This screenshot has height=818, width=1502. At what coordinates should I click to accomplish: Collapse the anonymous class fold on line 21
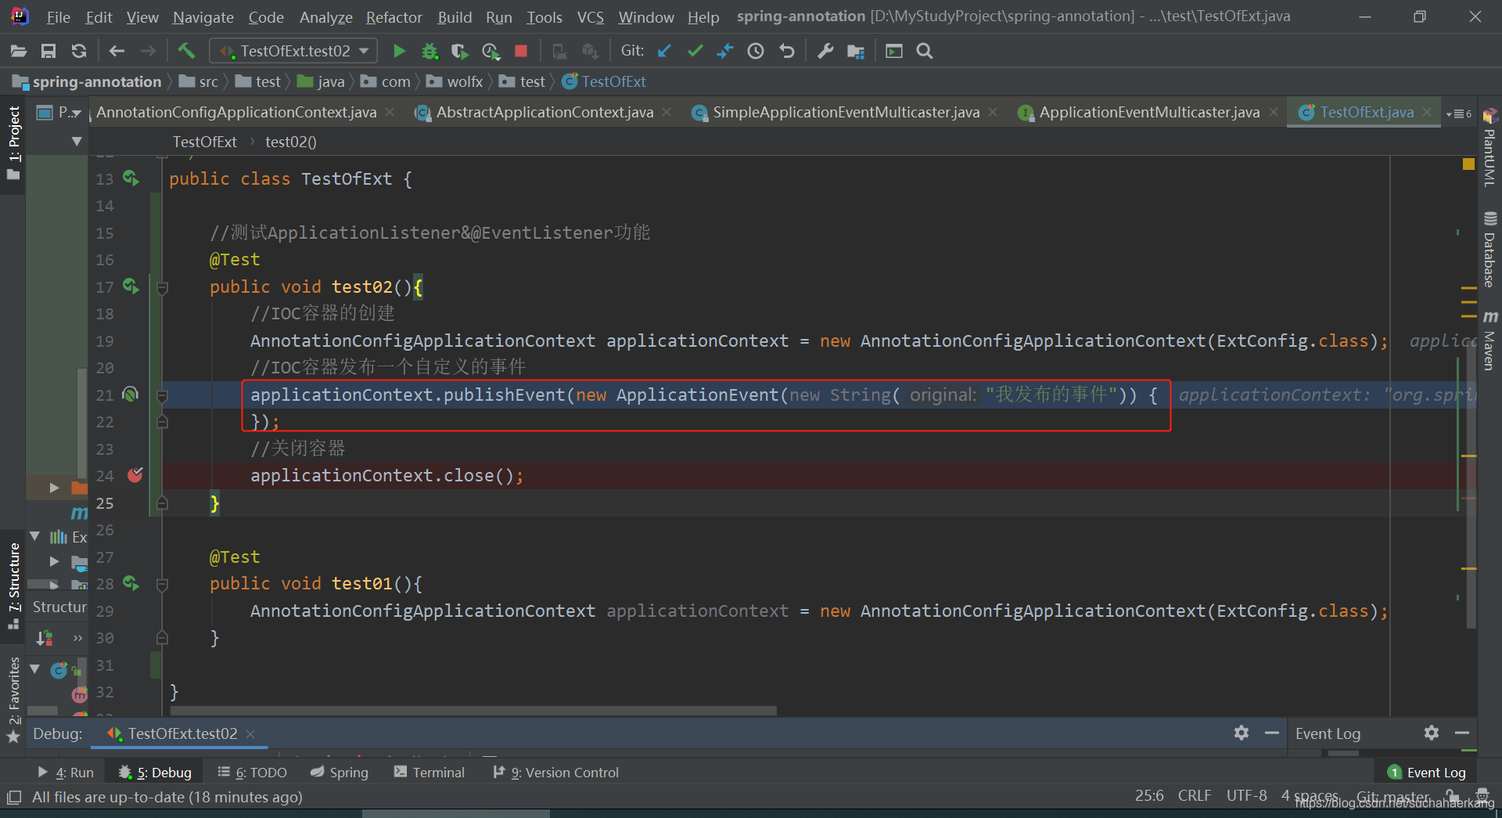pos(163,396)
